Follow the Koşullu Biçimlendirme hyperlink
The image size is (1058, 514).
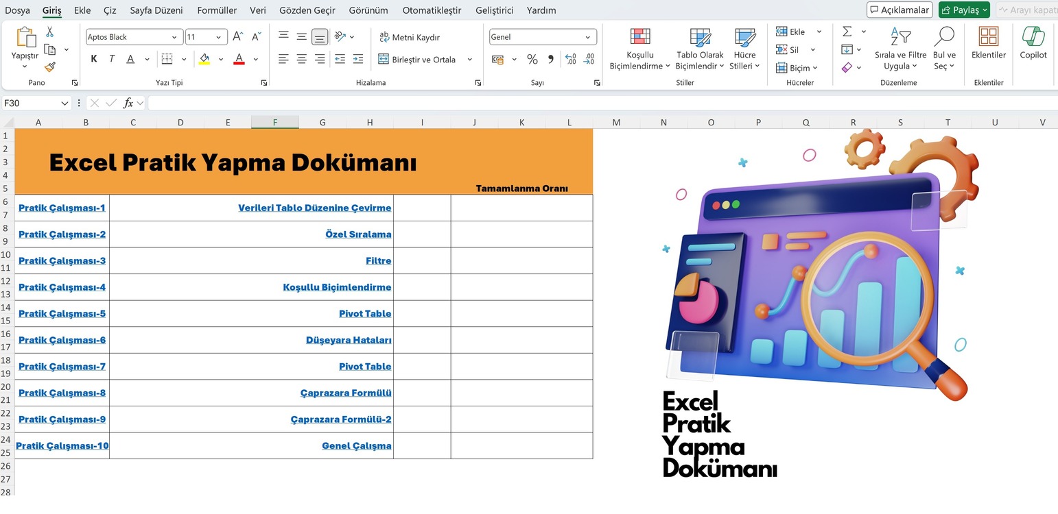tap(337, 287)
